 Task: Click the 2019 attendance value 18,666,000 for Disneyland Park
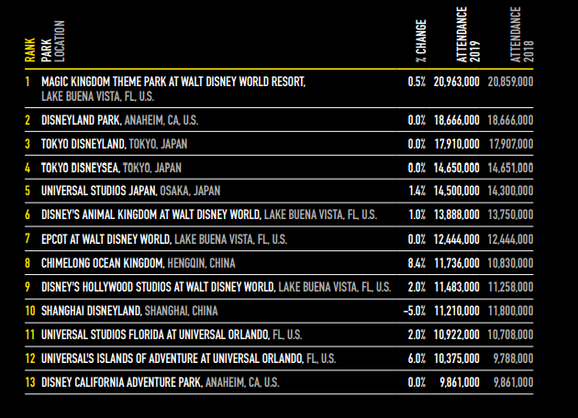457,120
